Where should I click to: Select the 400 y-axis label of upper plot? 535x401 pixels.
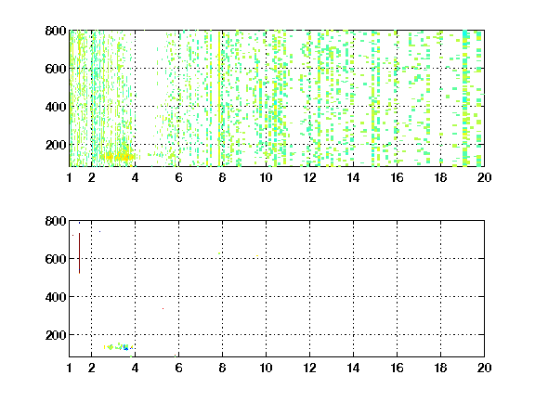56,107
